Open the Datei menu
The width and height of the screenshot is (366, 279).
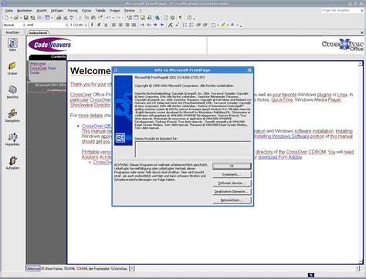coord(9,11)
